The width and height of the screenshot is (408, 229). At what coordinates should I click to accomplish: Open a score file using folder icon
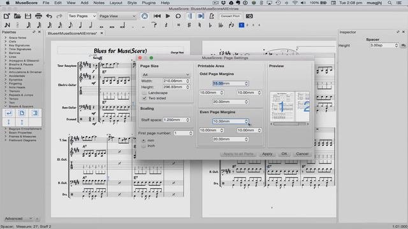(17, 16)
